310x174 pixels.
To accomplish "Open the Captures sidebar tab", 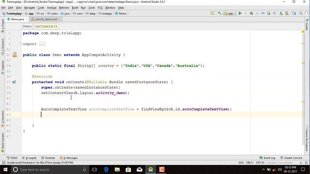I will tap(2, 68).
